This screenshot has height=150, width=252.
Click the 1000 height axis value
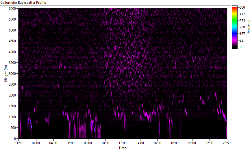pyautogui.click(x=12, y=117)
